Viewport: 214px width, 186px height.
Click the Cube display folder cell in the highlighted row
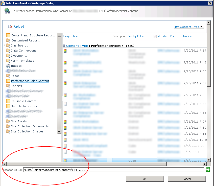(132, 161)
